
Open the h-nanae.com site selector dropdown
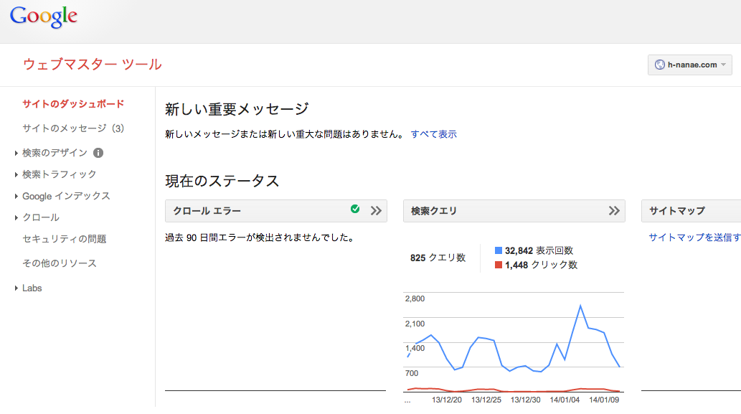point(689,65)
